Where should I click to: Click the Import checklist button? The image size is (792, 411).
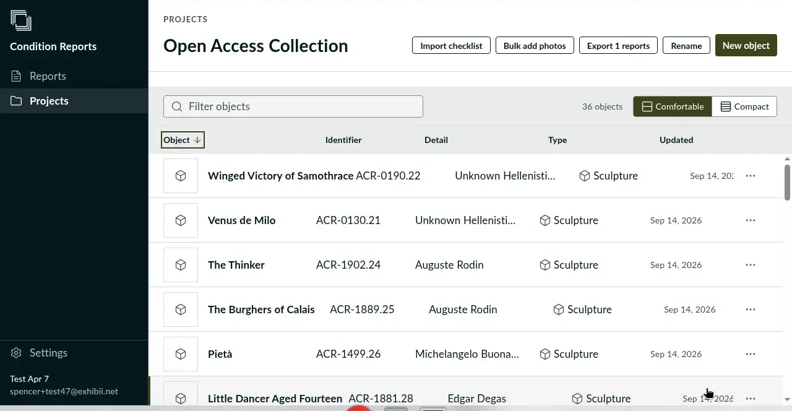pos(451,46)
